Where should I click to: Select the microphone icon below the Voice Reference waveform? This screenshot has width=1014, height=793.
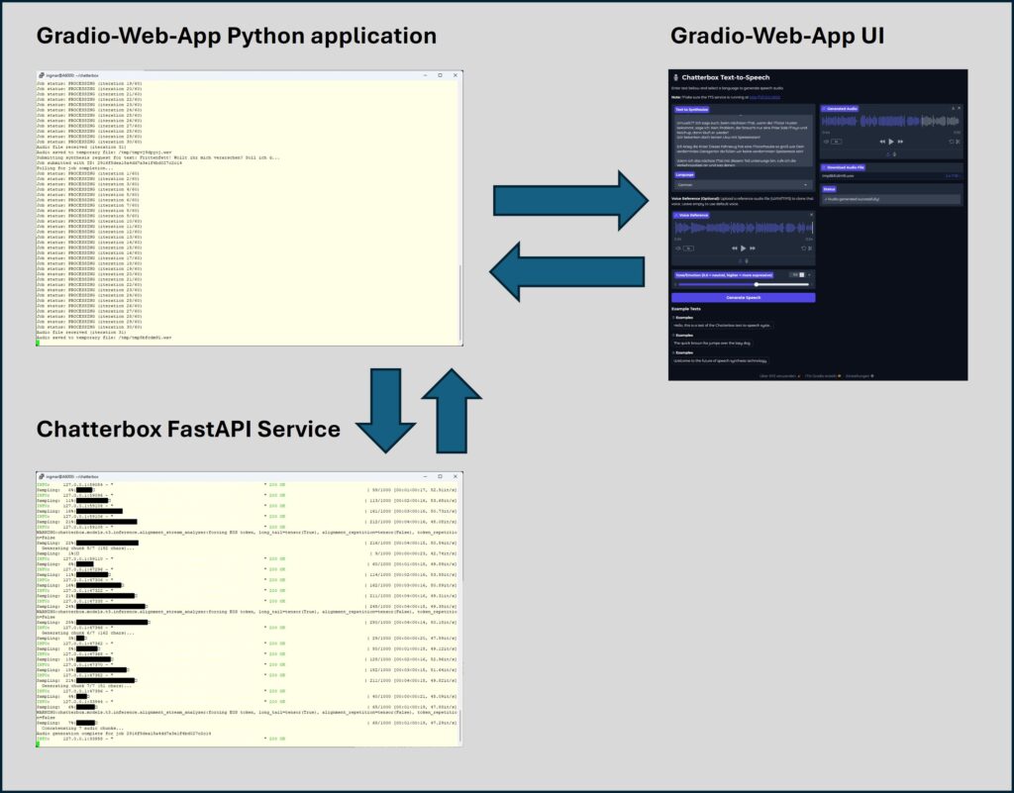coord(749,260)
